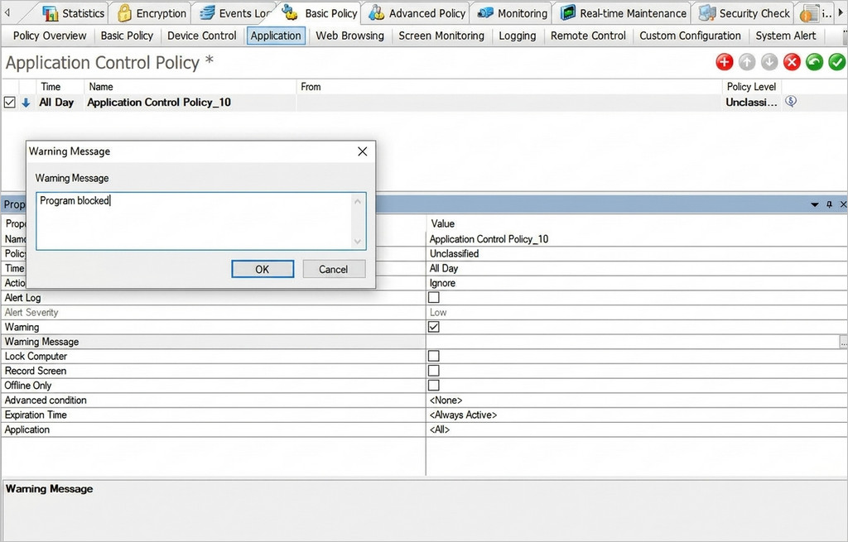Select Application Control Policy_10 name cell
848x542 pixels.
(x=190, y=103)
